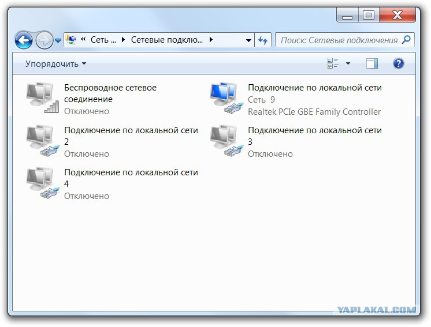Screen dimensions: 431x327
Task: Select the Realtek local connection icon
Action: [227, 97]
